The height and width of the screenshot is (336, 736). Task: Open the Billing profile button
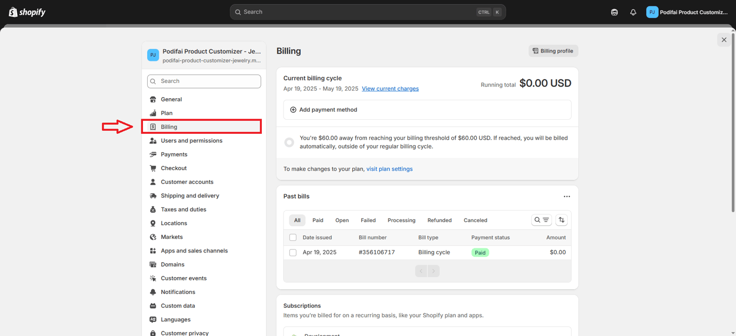click(553, 51)
